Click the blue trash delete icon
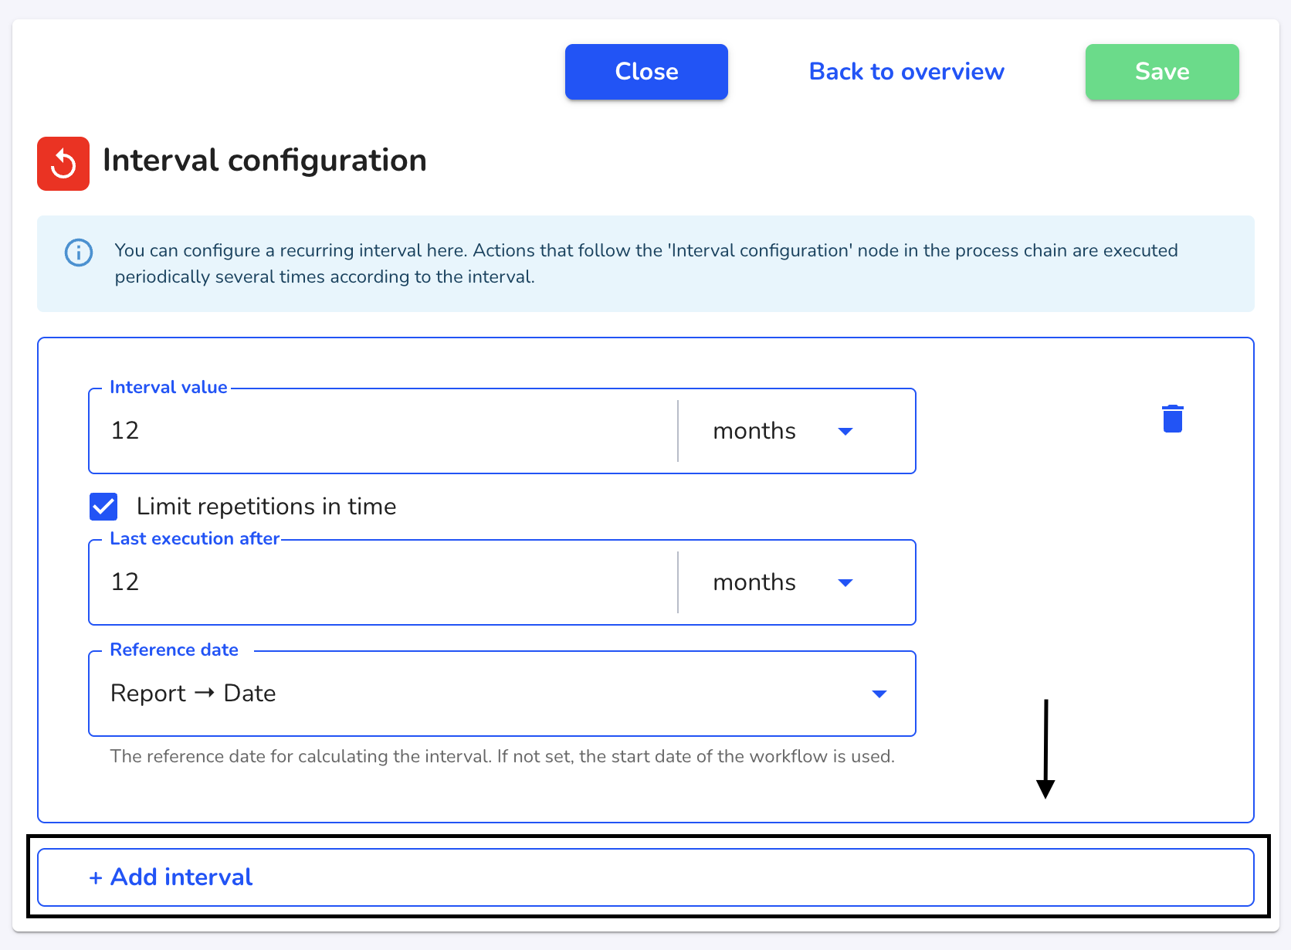The width and height of the screenshot is (1291, 950). point(1173,419)
